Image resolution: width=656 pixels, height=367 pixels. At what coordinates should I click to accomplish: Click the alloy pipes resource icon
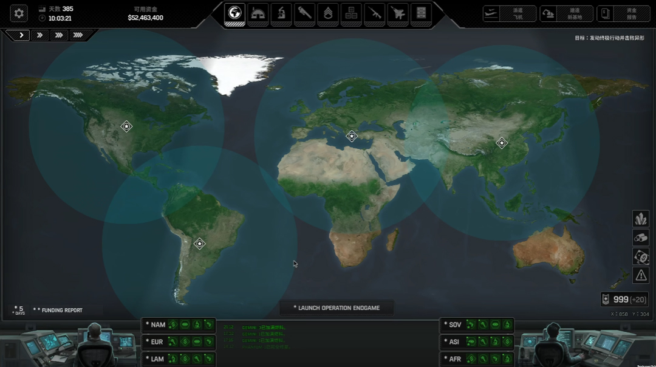click(x=641, y=238)
